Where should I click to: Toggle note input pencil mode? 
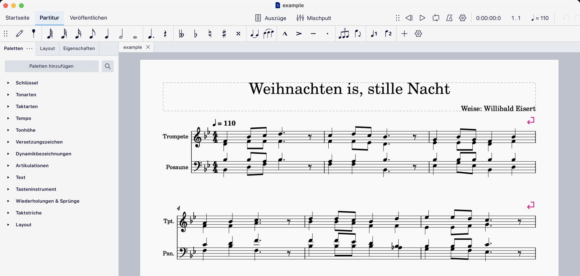coord(19,34)
